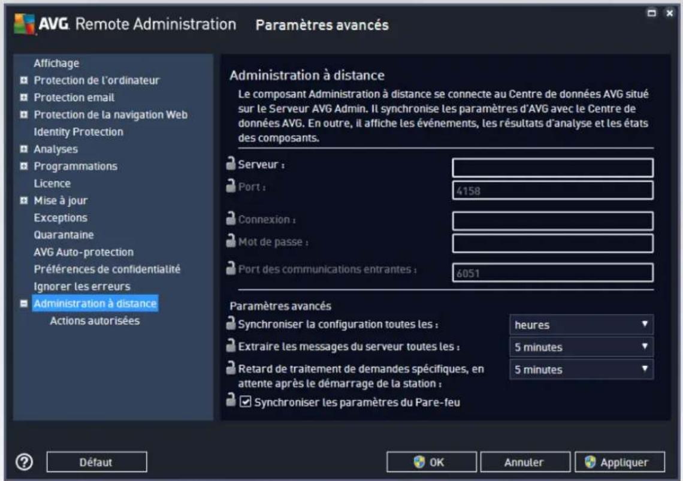
Task: Click lock icon beside Pare-feu checkbox
Action: coord(231,400)
